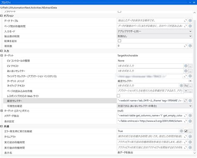Click the ellipsis button for CV テキスト

[x=190, y=66]
